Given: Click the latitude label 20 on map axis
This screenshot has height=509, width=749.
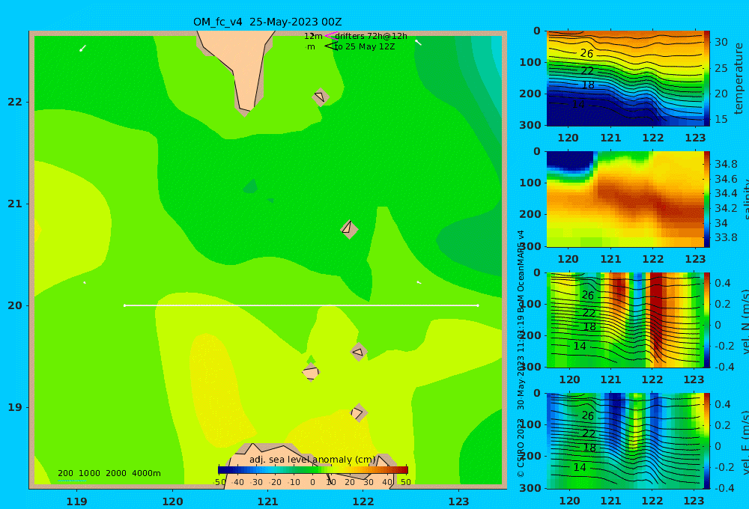Looking at the screenshot, I should tap(15, 305).
